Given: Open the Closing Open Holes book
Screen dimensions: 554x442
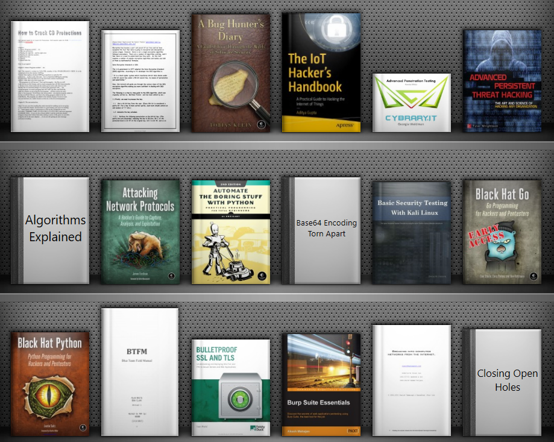Looking at the screenshot, I should (x=502, y=383).
